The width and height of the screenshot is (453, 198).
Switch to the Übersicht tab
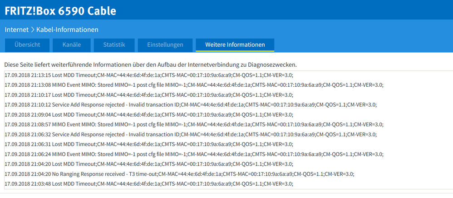(27, 45)
